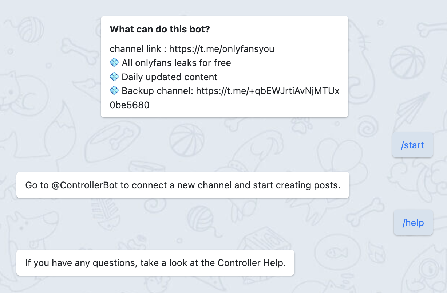The width and height of the screenshot is (447, 293).
Task: Click the diamond icon next to 'Daily updated content'
Action: [x=114, y=77]
